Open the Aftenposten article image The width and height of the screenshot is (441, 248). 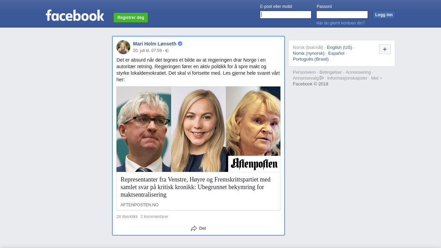point(198,129)
